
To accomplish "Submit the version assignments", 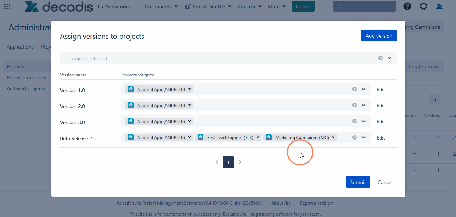I will (x=358, y=182).
